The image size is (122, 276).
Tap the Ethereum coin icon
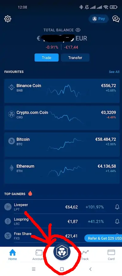(x=12, y=168)
